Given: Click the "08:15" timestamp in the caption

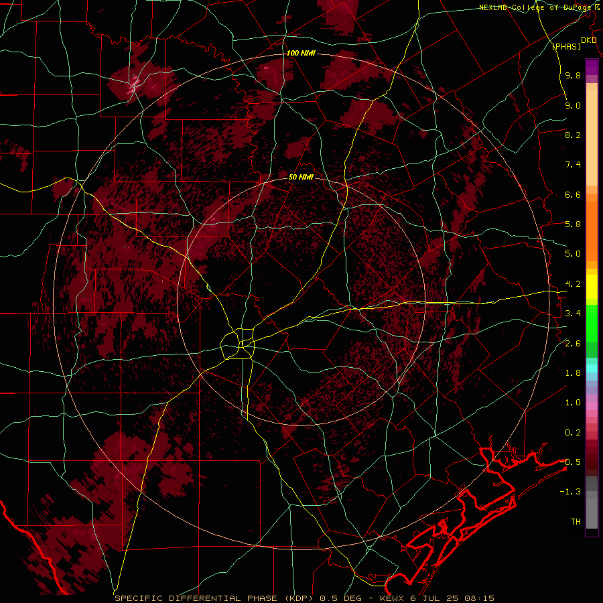Looking at the screenshot, I should 480,598.
